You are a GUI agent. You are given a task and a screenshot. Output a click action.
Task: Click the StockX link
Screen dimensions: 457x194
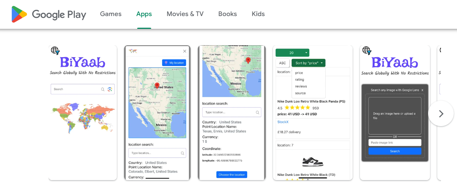[x=283, y=122]
